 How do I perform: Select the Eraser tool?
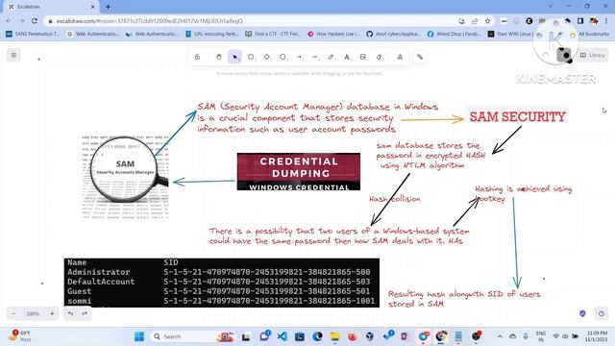[380, 57]
